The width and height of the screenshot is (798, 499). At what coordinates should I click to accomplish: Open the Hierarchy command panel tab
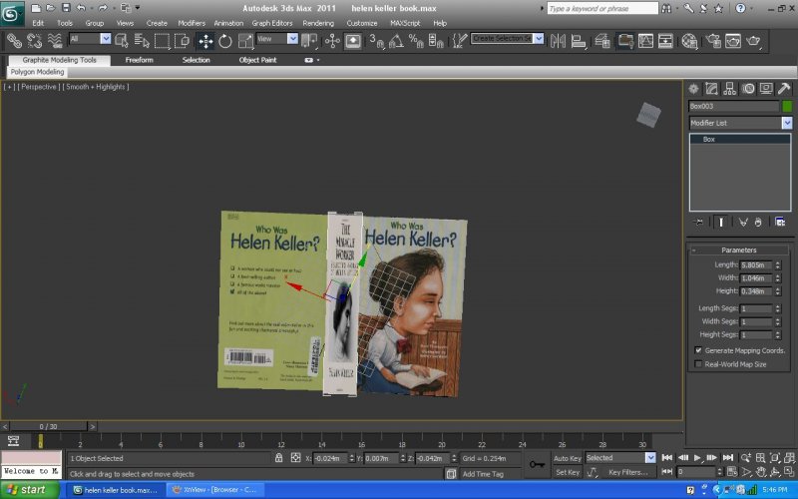[730, 89]
